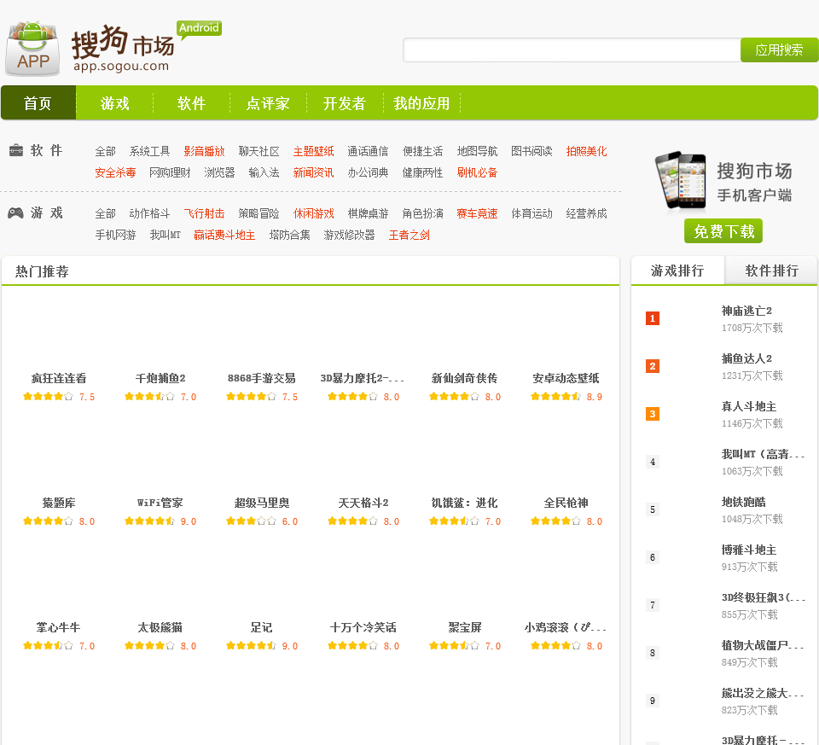Open the 十万个冷笑话 app
Viewport: 819px width, 745px height.
(x=363, y=627)
